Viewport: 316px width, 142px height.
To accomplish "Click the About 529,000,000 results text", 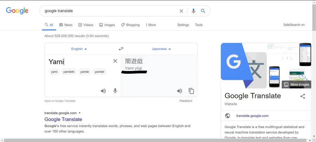I will pos(77,36).
